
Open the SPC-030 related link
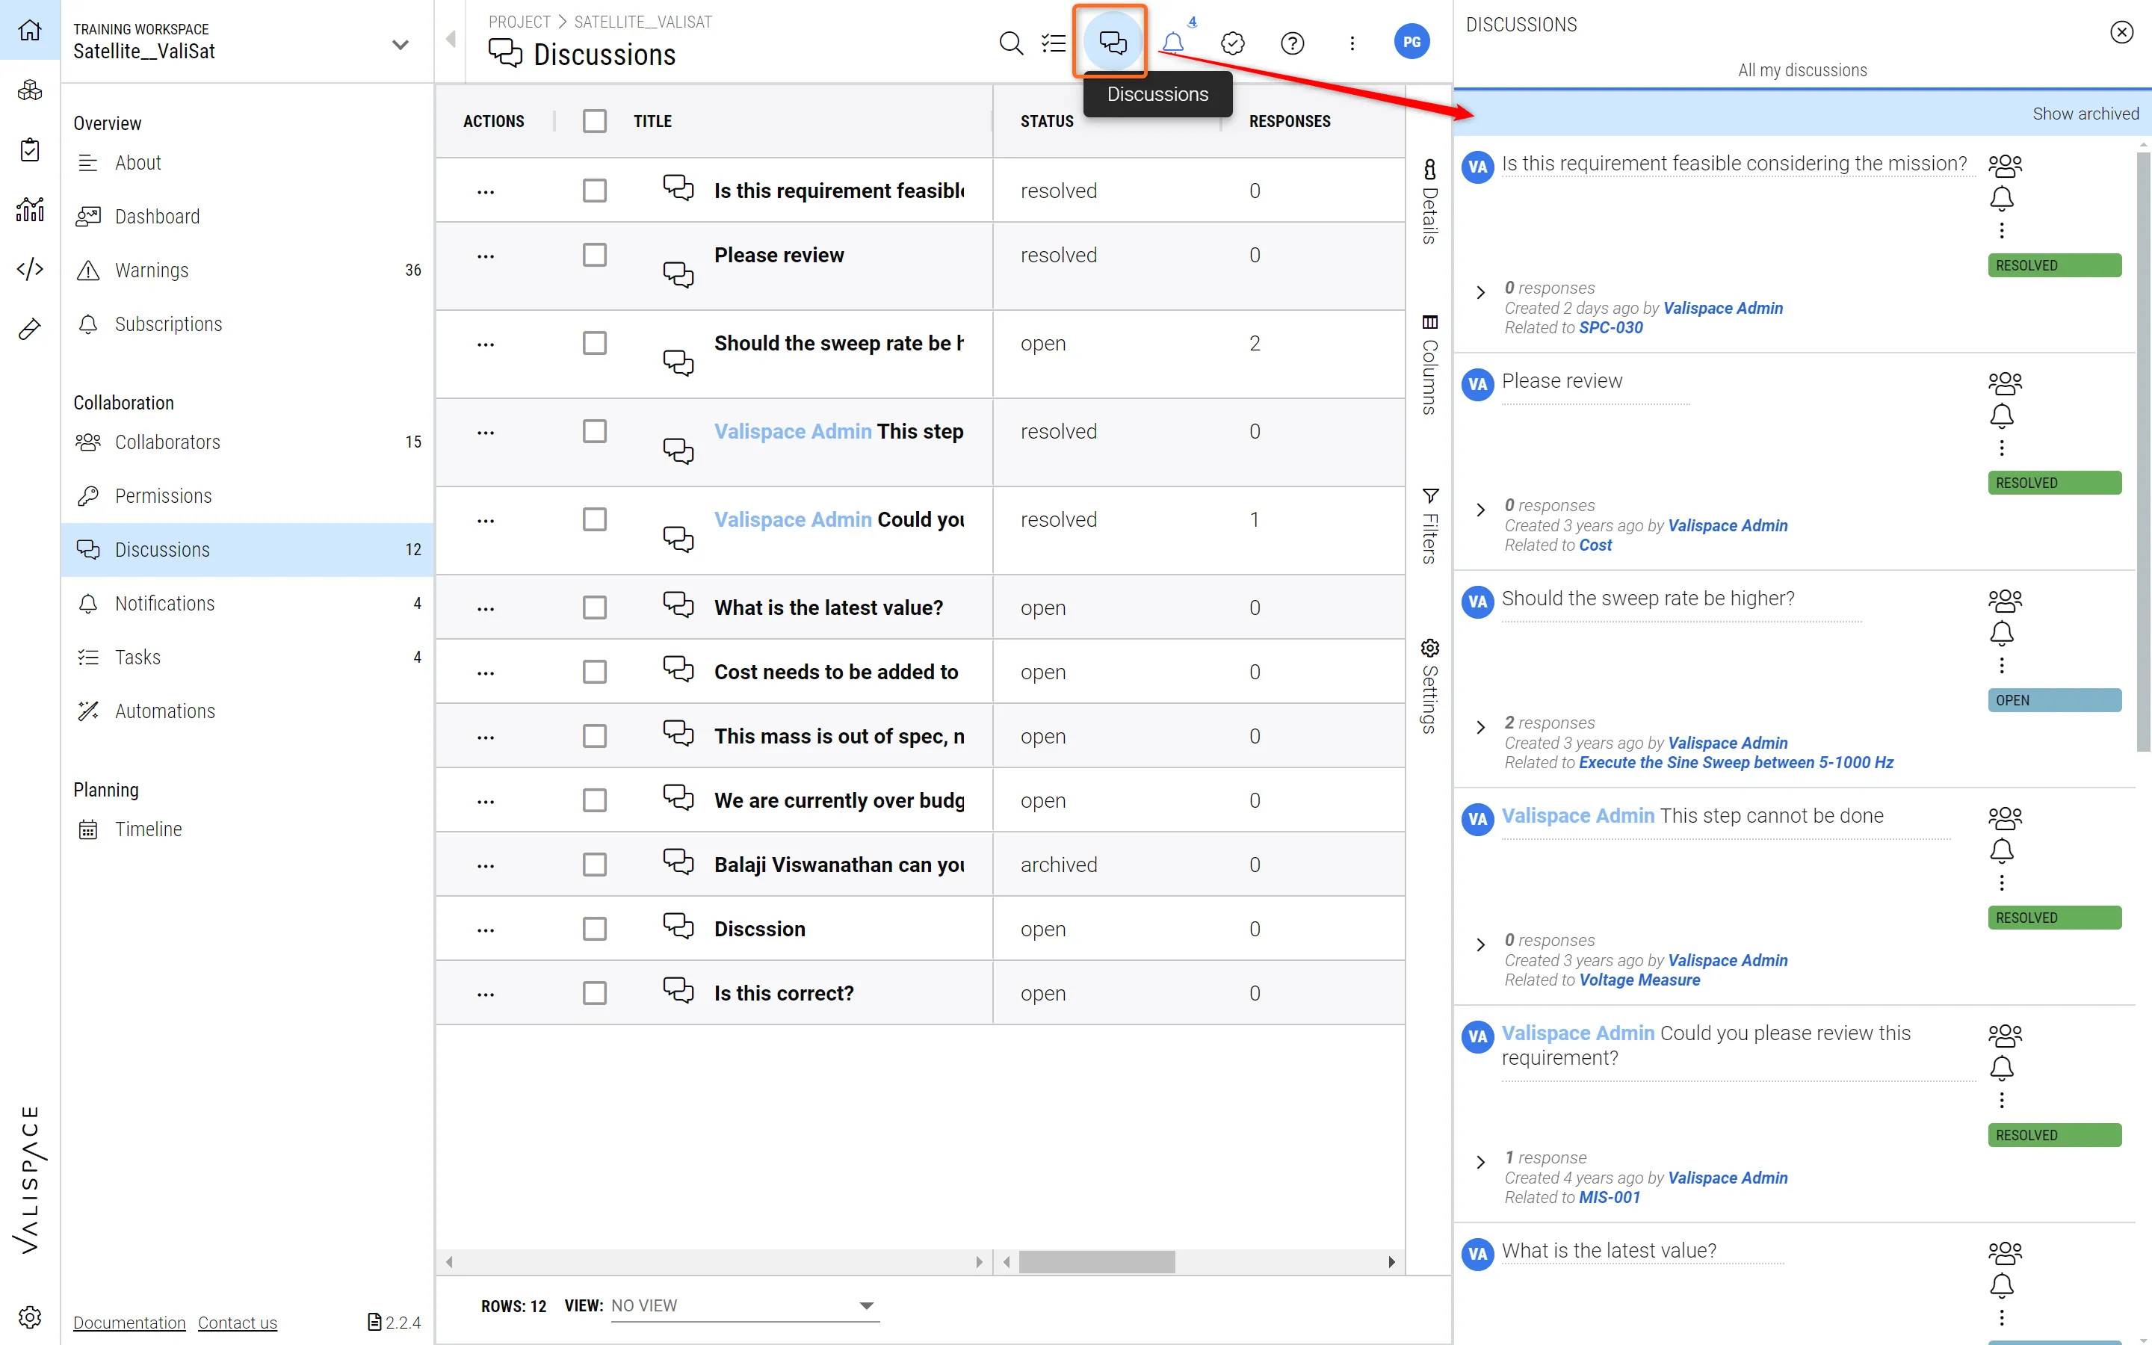pos(1610,327)
